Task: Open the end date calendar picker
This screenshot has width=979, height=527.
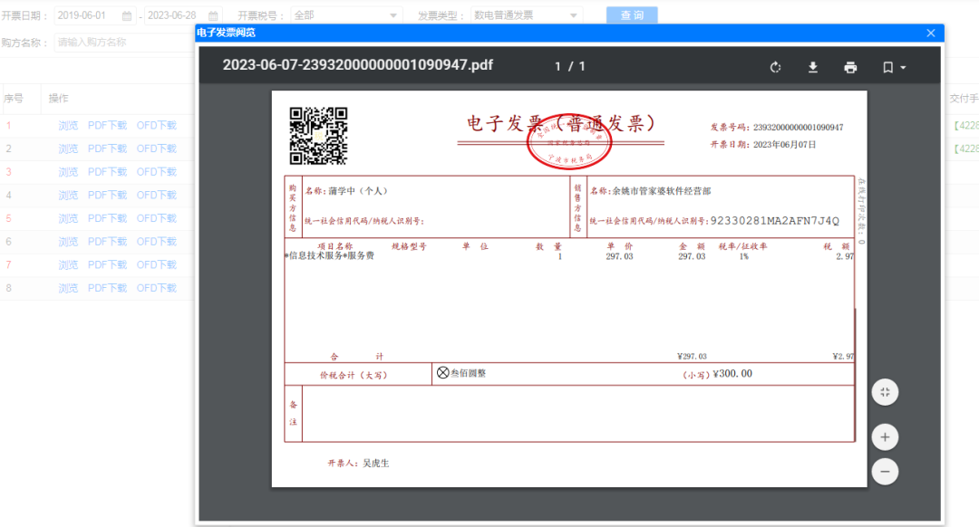Action: click(213, 16)
